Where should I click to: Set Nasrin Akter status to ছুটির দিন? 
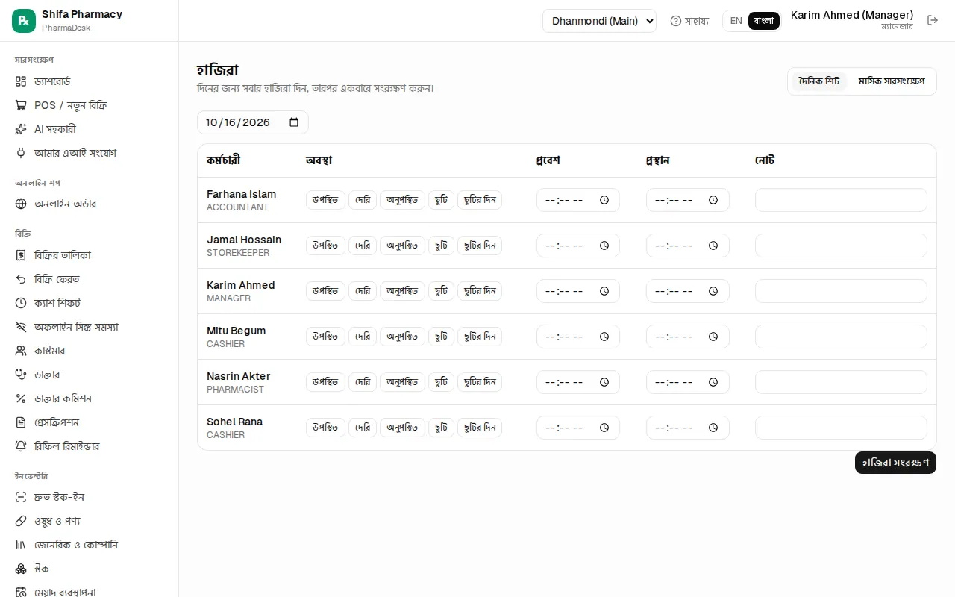point(480,382)
